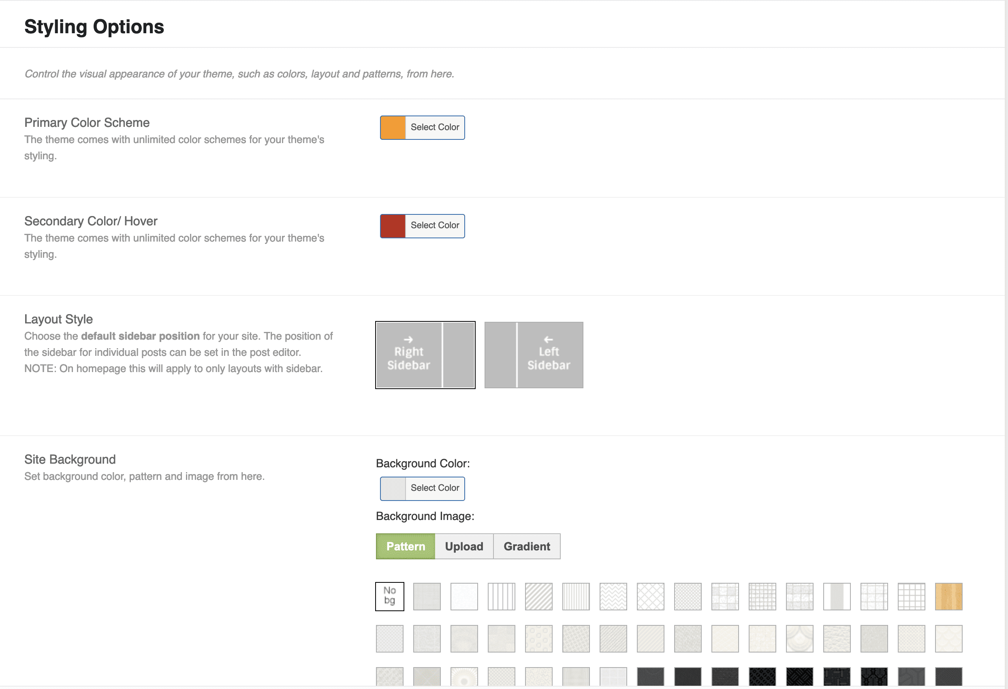Viewport: 1008px width, 689px height.
Task: Switch to the Gradient tab
Action: point(527,546)
